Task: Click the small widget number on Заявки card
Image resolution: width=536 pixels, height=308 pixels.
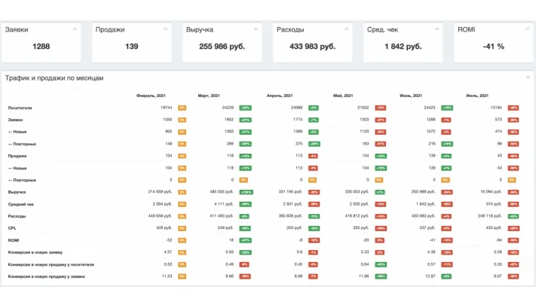Action: click(75, 29)
